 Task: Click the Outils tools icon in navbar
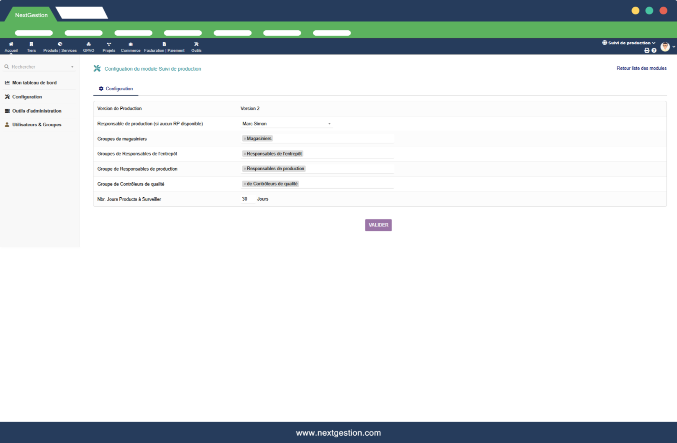[196, 44]
